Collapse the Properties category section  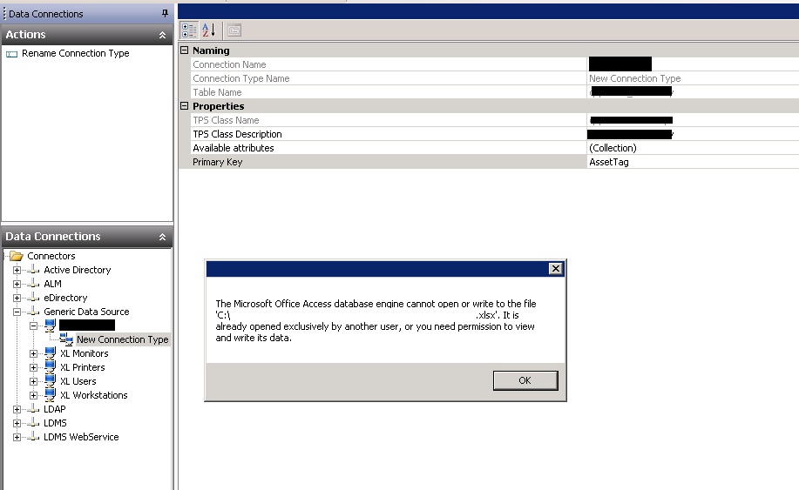[x=184, y=106]
